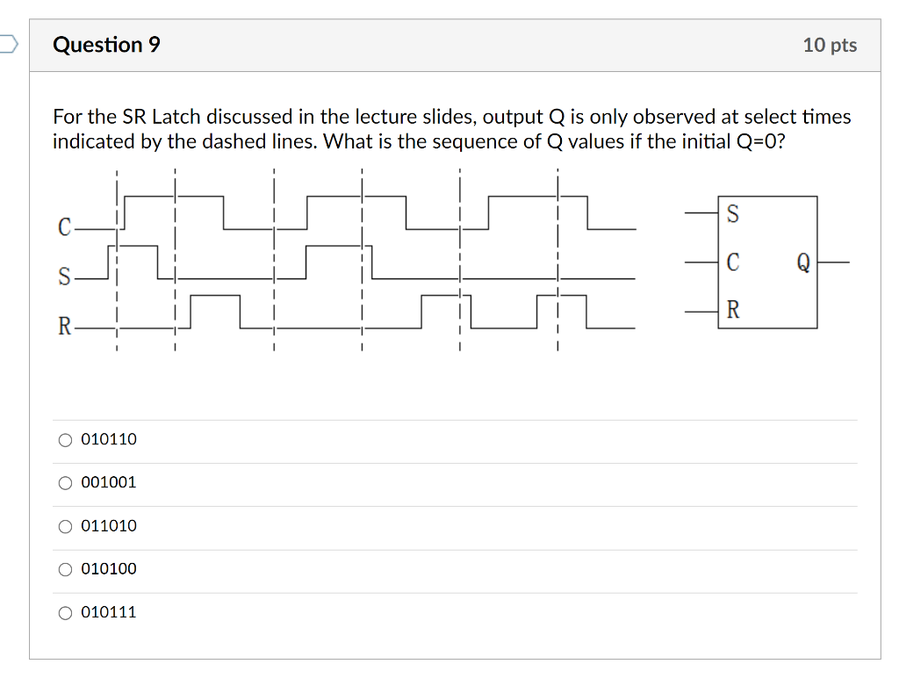
Task: Click the S input label on the latch
Action: click(x=734, y=213)
